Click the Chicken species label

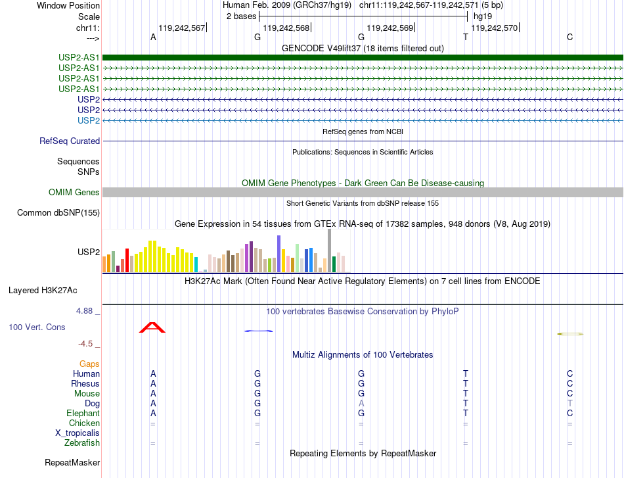pos(84,423)
